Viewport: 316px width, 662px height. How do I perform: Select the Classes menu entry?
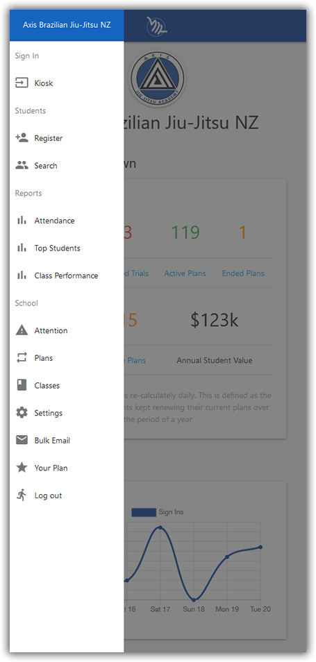(x=67, y=385)
